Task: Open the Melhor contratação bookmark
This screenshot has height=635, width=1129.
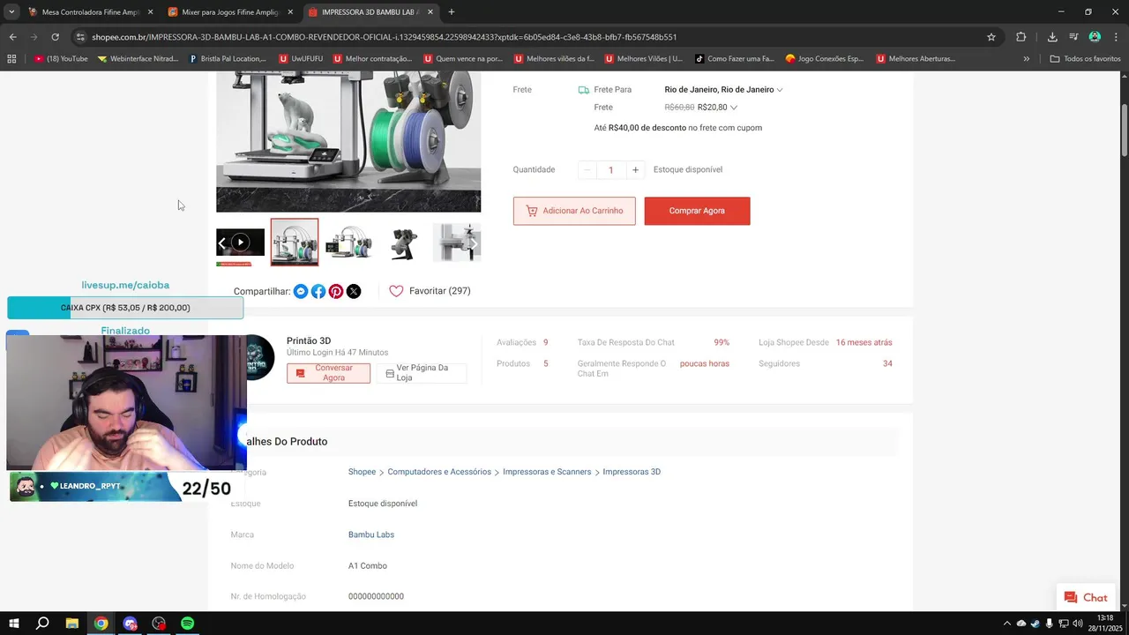Action: (x=372, y=59)
